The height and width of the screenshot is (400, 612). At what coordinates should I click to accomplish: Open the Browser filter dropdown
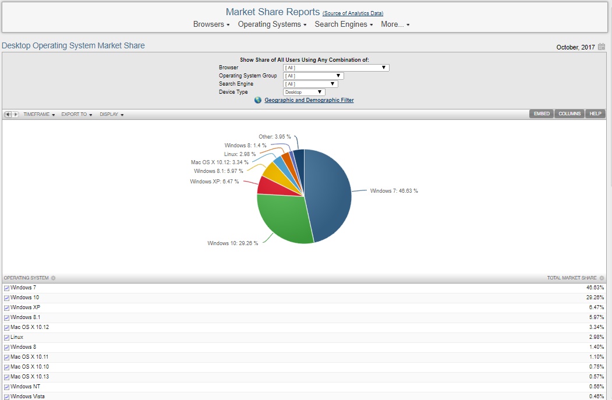[336, 68]
